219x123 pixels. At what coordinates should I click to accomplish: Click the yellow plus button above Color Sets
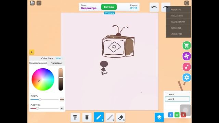pyautogui.click(x=32, y=52)
